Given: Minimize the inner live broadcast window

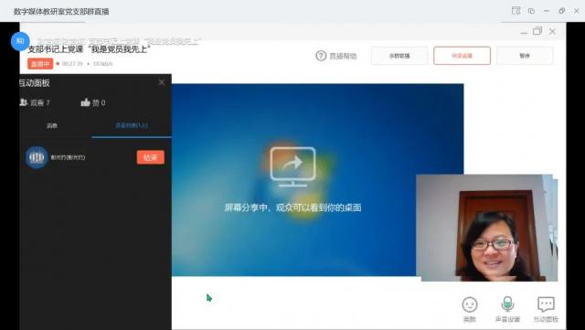Looking at the screenshot, I should (x=524, y=32).
